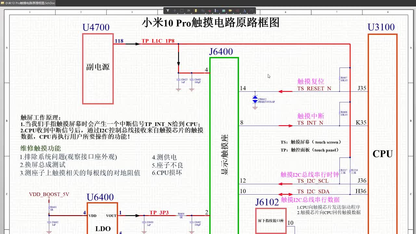Select net label TS_I2C_SDA
The width and height of the screenshot is (416, 234).
point(313,191)
